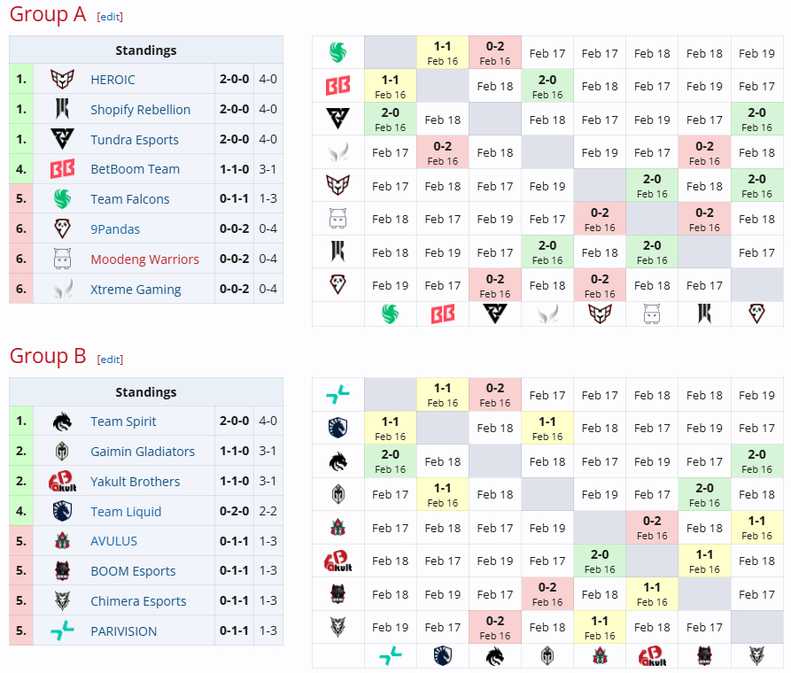The height and width of the screenshot is (673, 791).
Task: Click Team Falcons logo in standings
Action: click(x=63, y=198)
